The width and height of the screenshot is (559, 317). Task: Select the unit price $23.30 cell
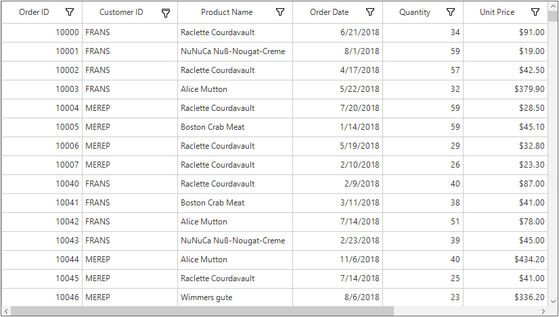506,166
